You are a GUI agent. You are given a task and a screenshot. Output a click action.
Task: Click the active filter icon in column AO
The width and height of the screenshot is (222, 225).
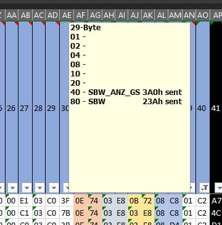(205, 188)
